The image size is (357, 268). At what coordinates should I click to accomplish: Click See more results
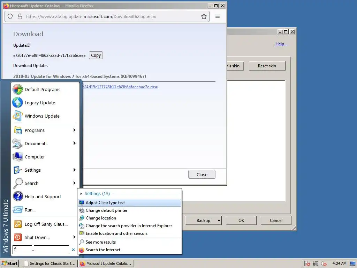(130, 242)
